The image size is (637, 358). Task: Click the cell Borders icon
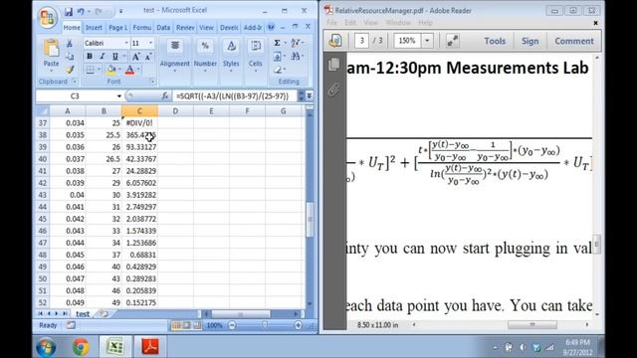tap(90, 70)
